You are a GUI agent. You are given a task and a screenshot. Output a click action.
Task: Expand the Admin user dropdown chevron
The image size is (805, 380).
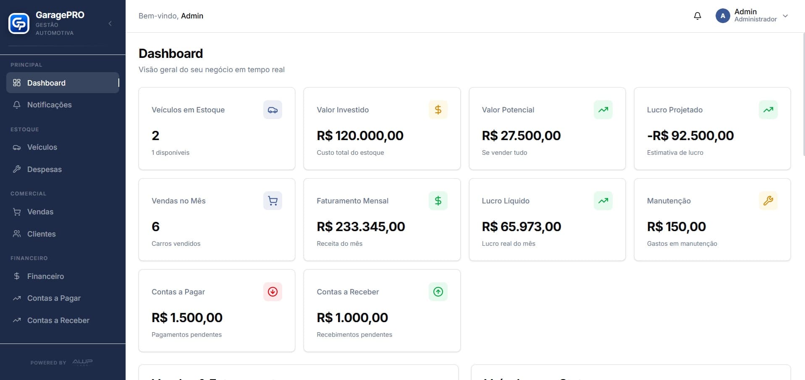(785, 16)
